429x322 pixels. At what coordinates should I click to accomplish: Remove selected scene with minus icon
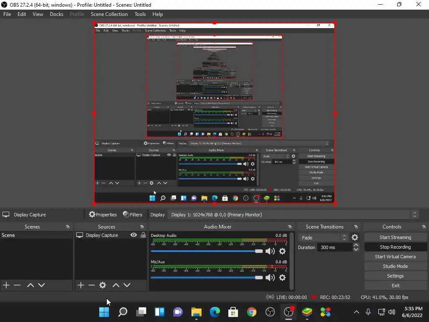(x=17, y=285)
